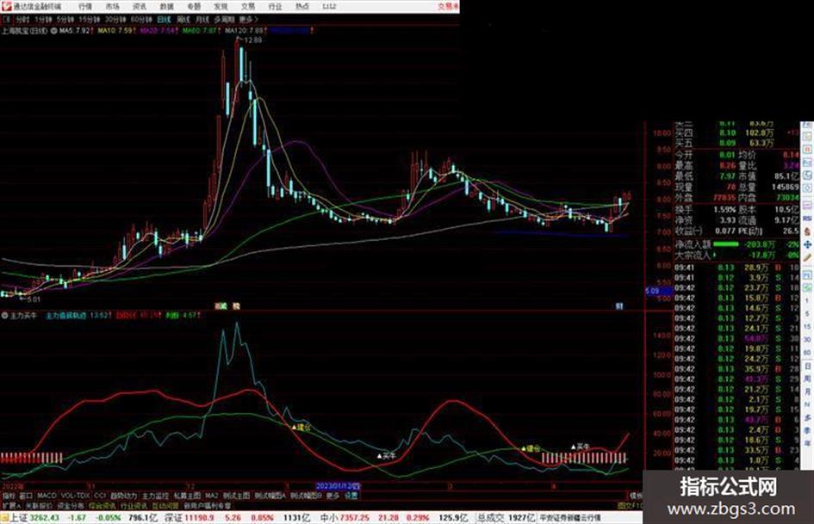Select the MA10: 7.59 value label
Screen dimensions: 814x524
[x=115, y=31]
